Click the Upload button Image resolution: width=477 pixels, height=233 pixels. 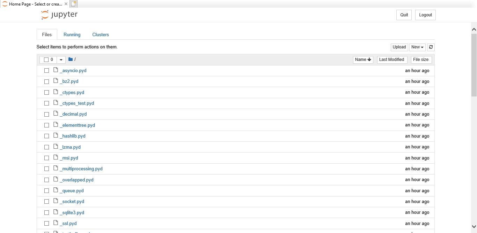(399, 47)
